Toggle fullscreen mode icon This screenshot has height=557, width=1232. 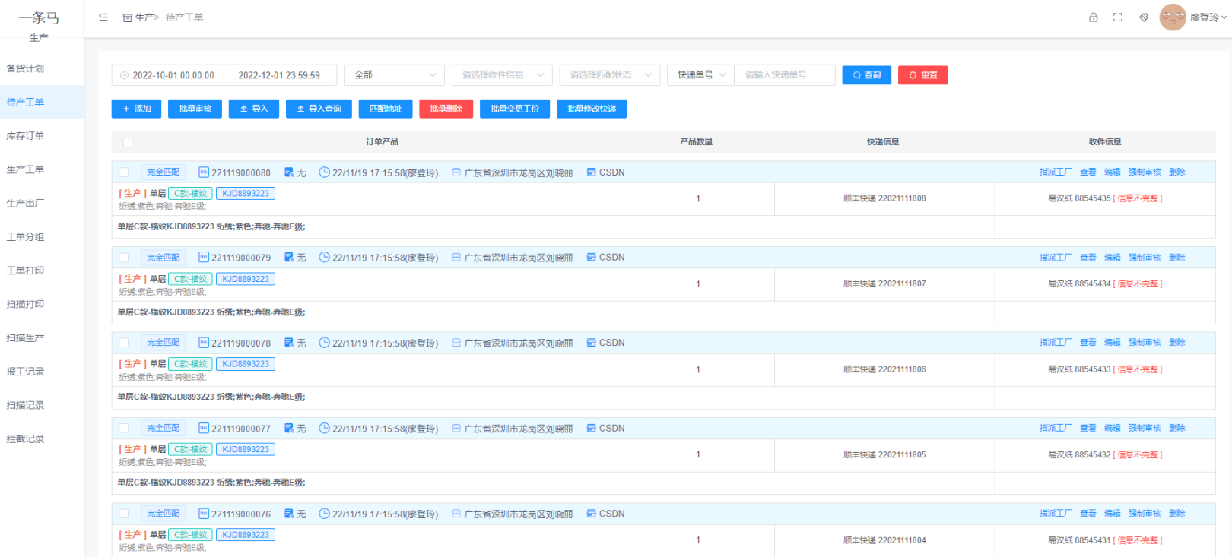tap(1118, 17)
